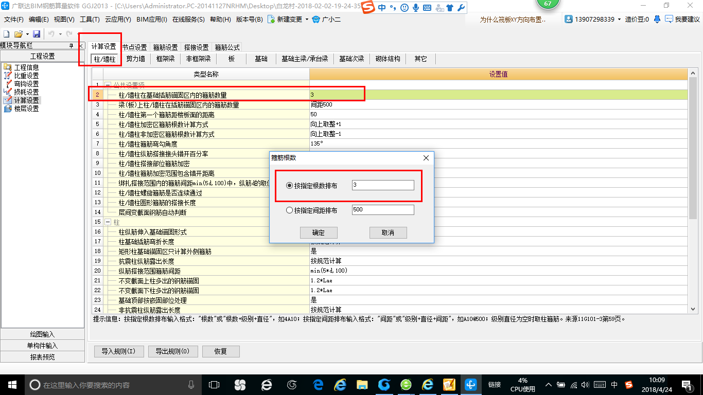This screenshot has width=703, height=395.
Task: Click the 我要建议 feedback icon
Action: [669, 19]
